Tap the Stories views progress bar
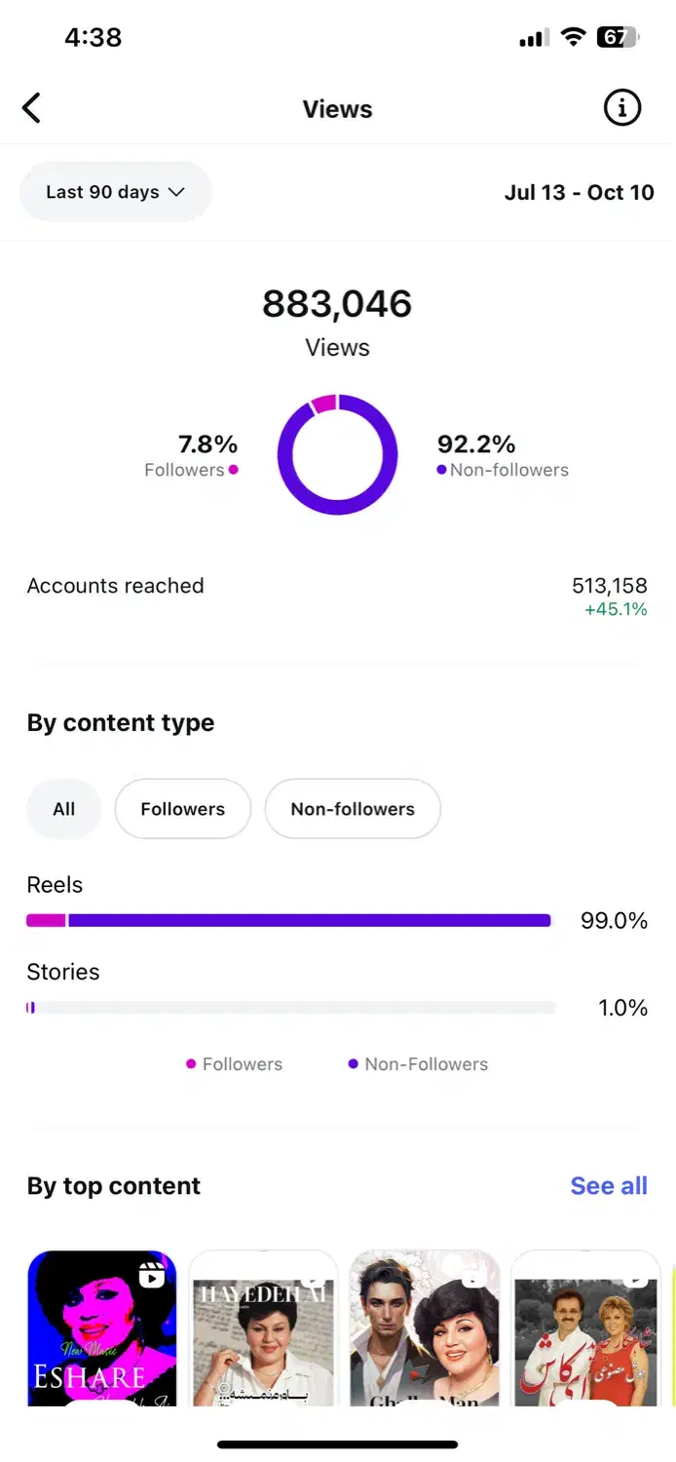Image resolution: width=676 pixels, height=1462 pixels. (289, 1008)
